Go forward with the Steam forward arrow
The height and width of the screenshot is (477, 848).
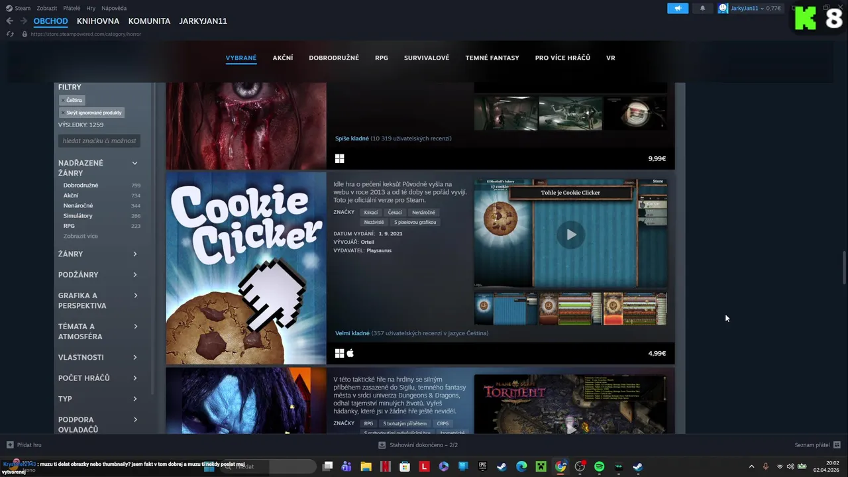pyautogui.click(x=24, y=21)
